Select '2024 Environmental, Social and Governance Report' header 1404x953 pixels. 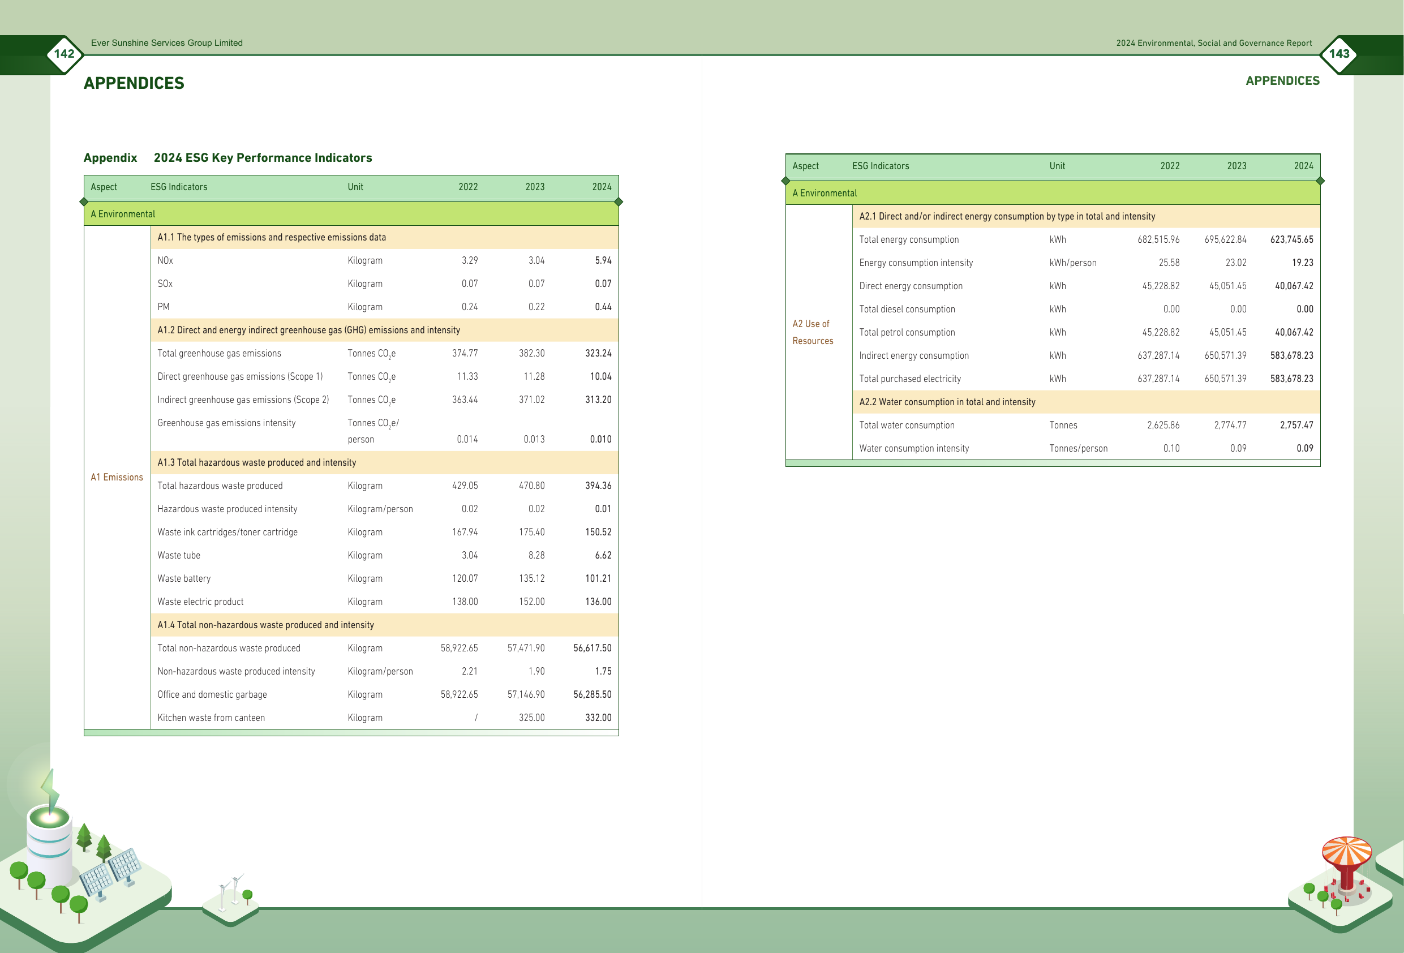click(1214, 43)
